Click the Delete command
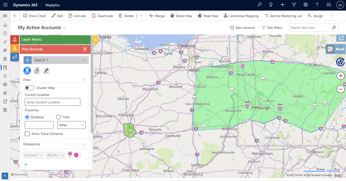 tap(126, 16)
